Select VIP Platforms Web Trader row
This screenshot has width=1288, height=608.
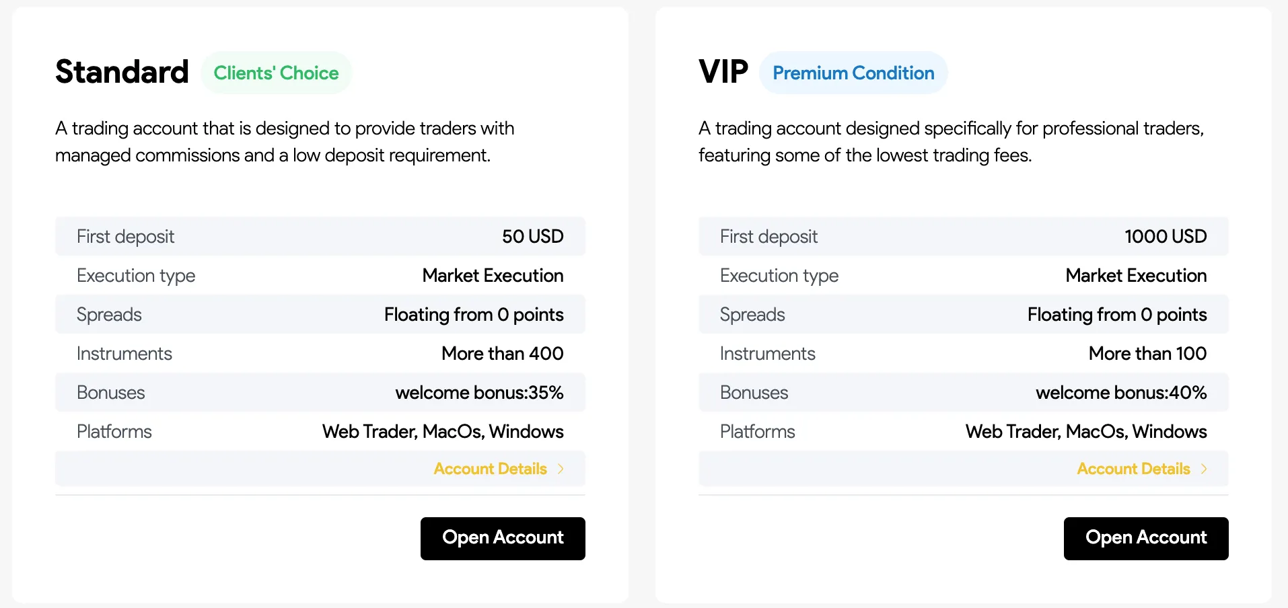pos(964,431)
